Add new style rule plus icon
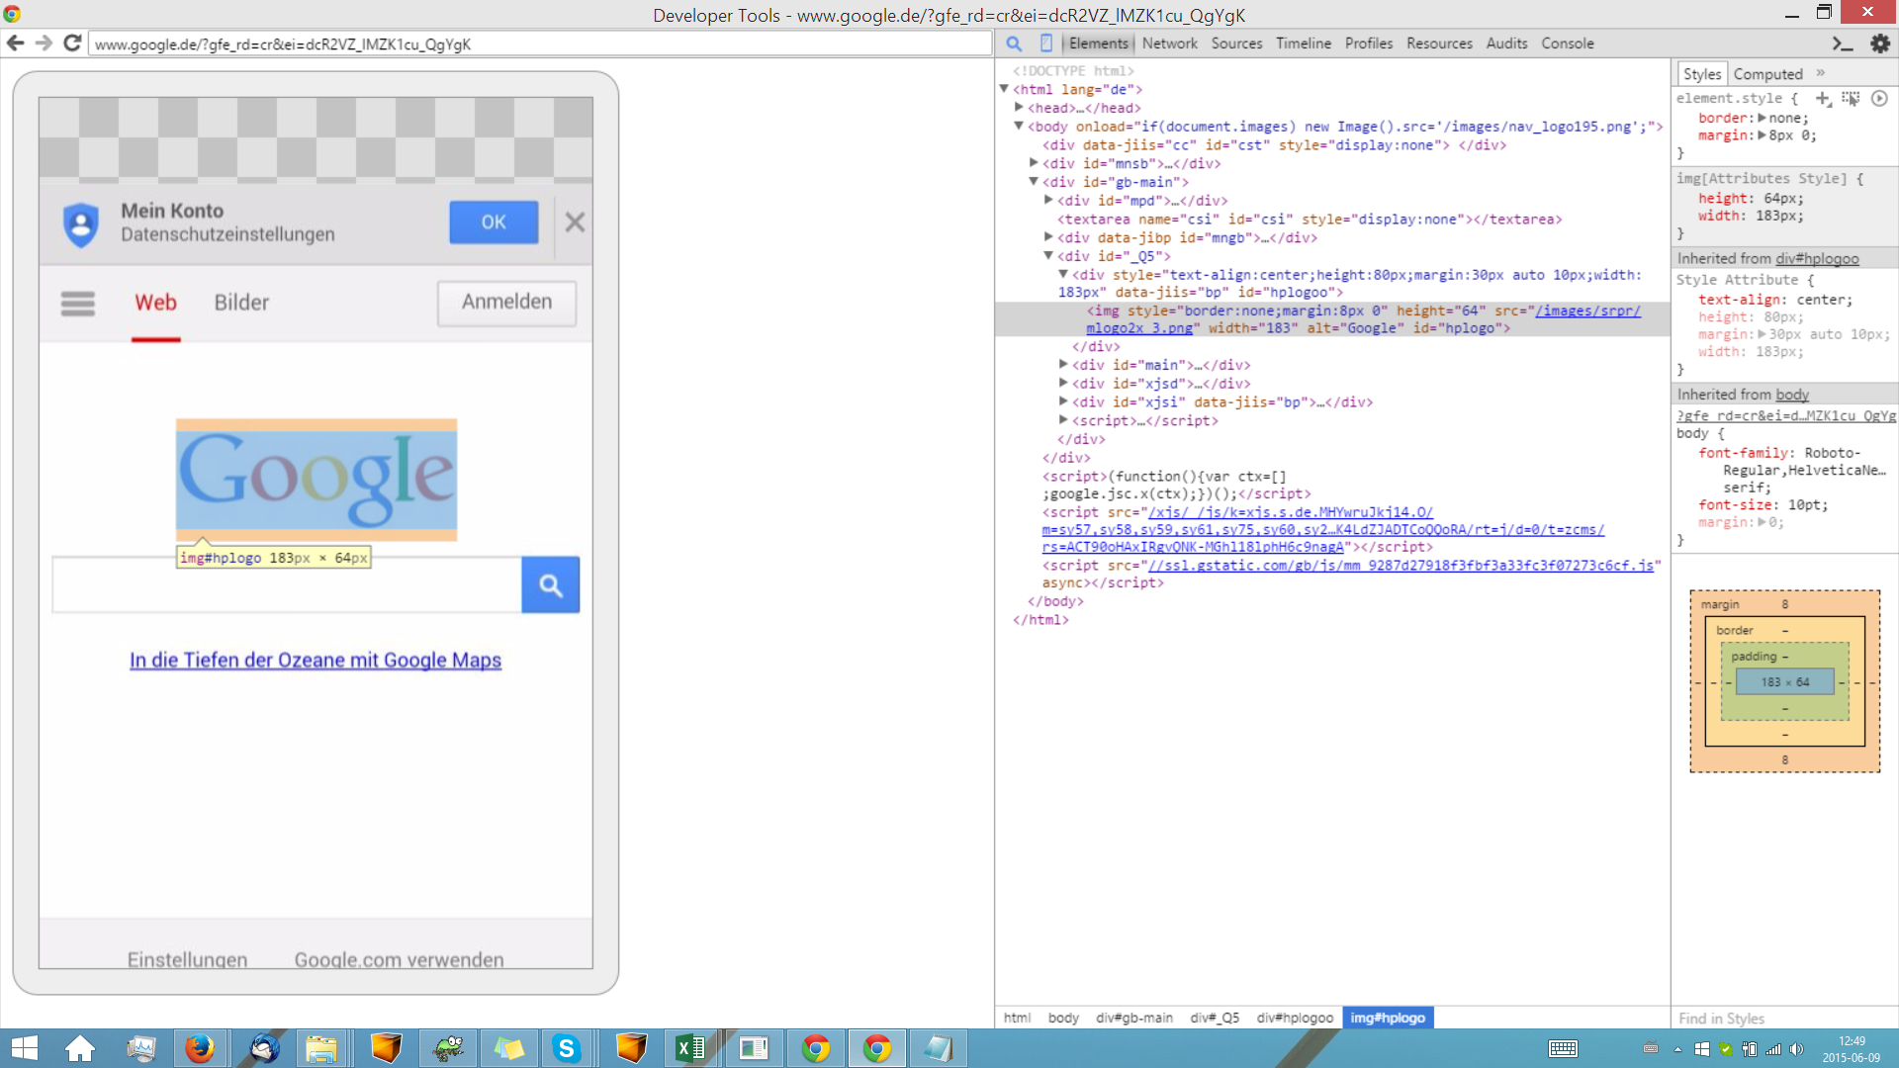1899x1068 pixels. coord(1823,98)
